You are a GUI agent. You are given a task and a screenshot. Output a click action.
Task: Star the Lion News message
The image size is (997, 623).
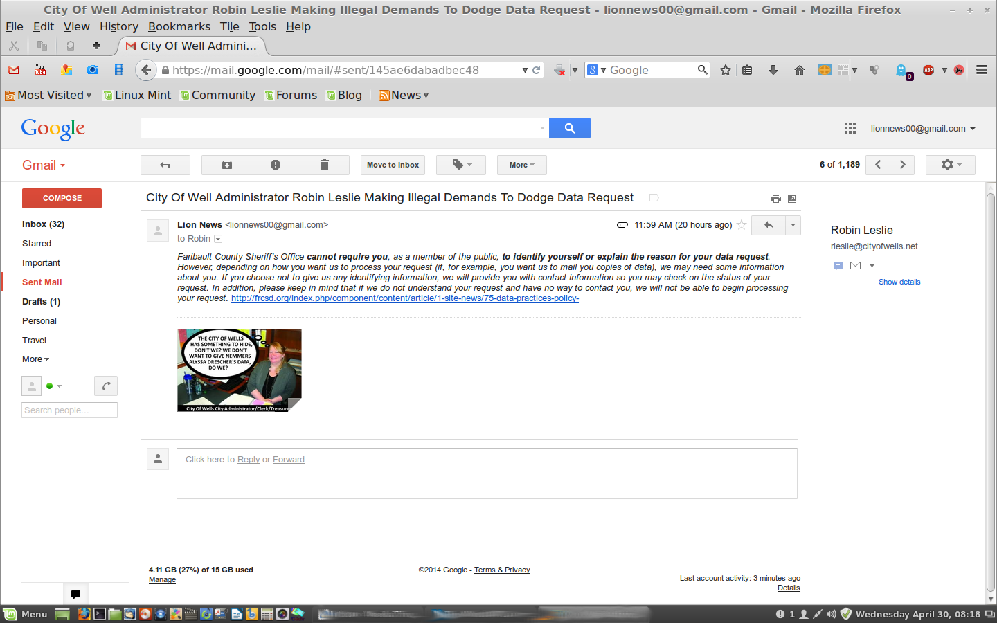tap(742, 224)
